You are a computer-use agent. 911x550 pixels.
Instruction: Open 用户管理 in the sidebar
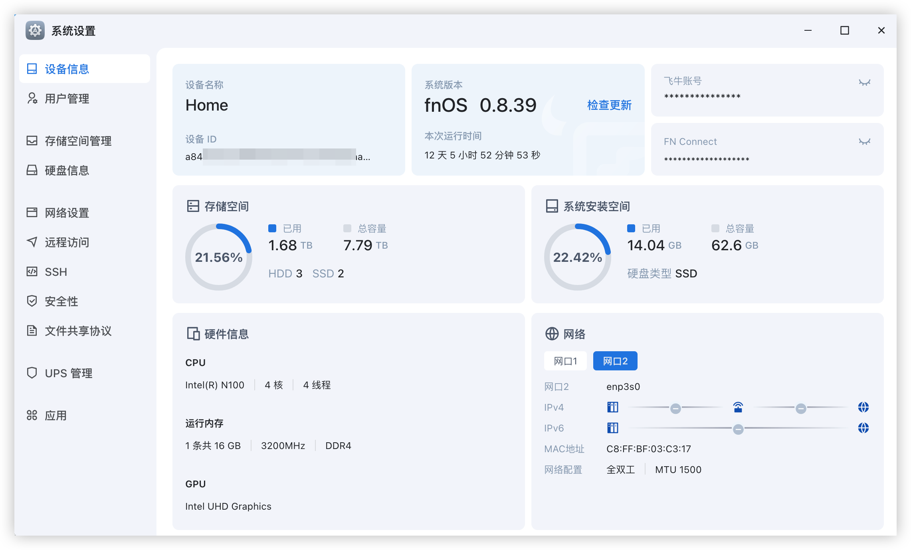pos(67,99)
